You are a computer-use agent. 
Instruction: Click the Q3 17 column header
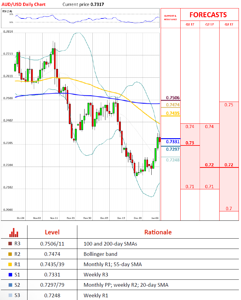229,24
